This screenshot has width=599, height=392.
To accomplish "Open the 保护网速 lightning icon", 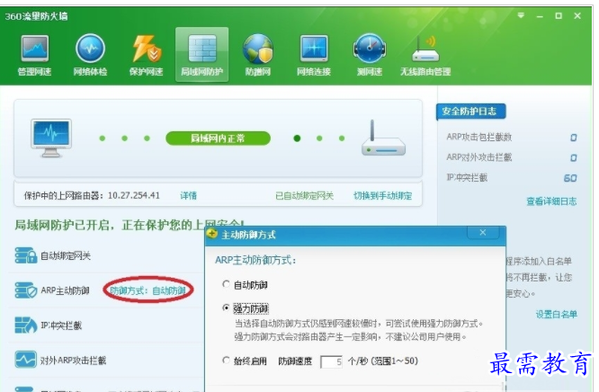I will coord(147,54).
